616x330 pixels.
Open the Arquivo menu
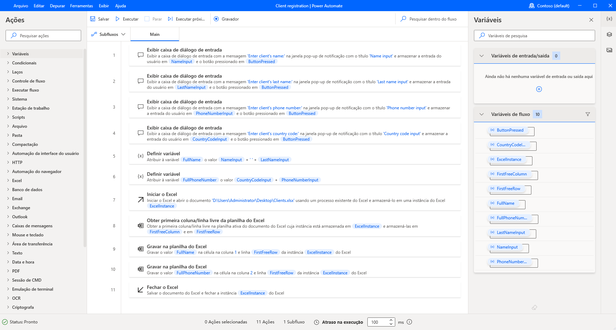(21, 6)
